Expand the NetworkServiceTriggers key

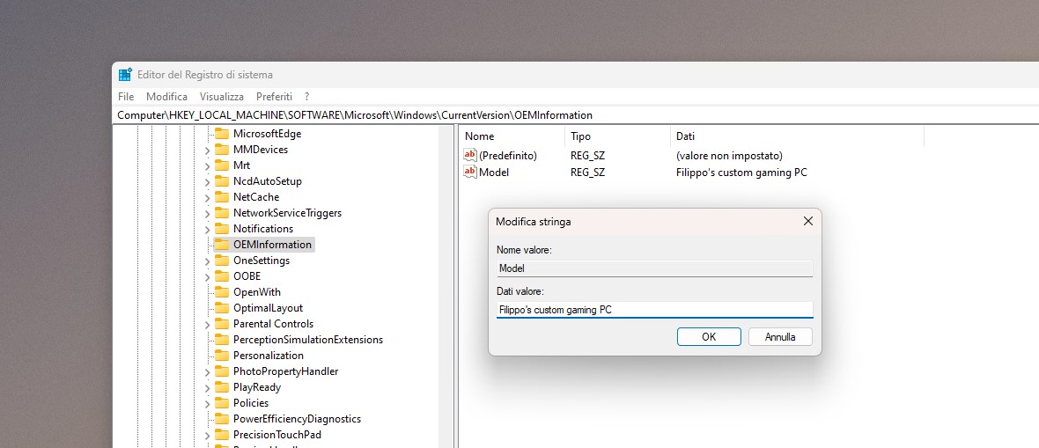click(x=208, y=214)
